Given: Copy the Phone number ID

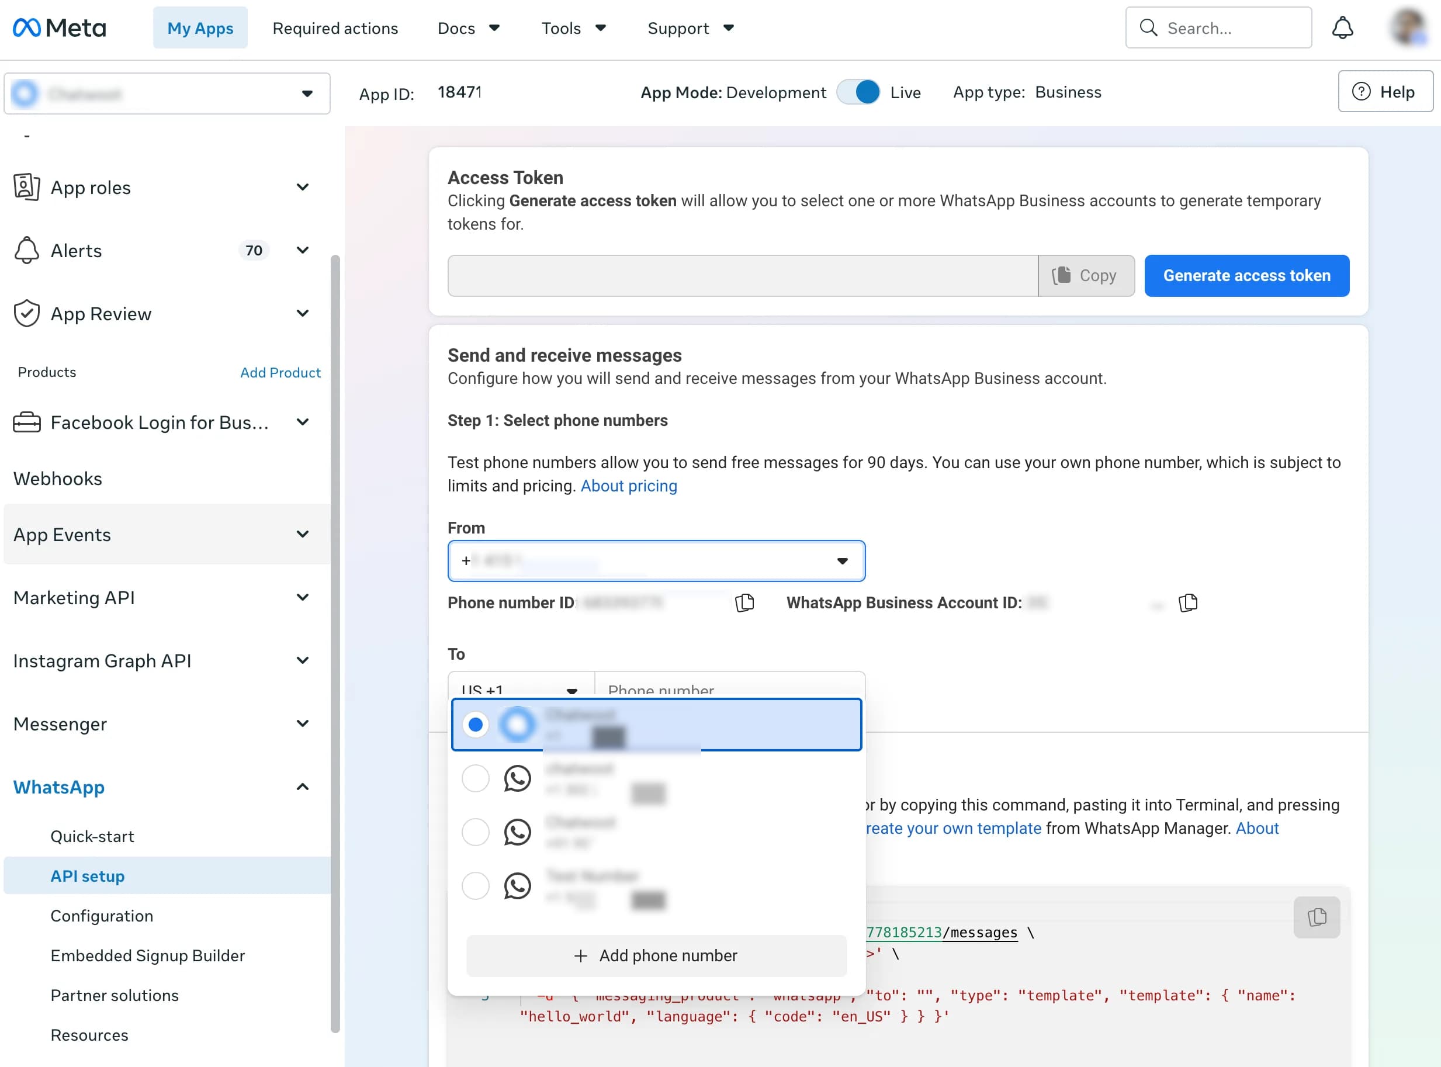Looking at the screenshot, I should [744, 602].
